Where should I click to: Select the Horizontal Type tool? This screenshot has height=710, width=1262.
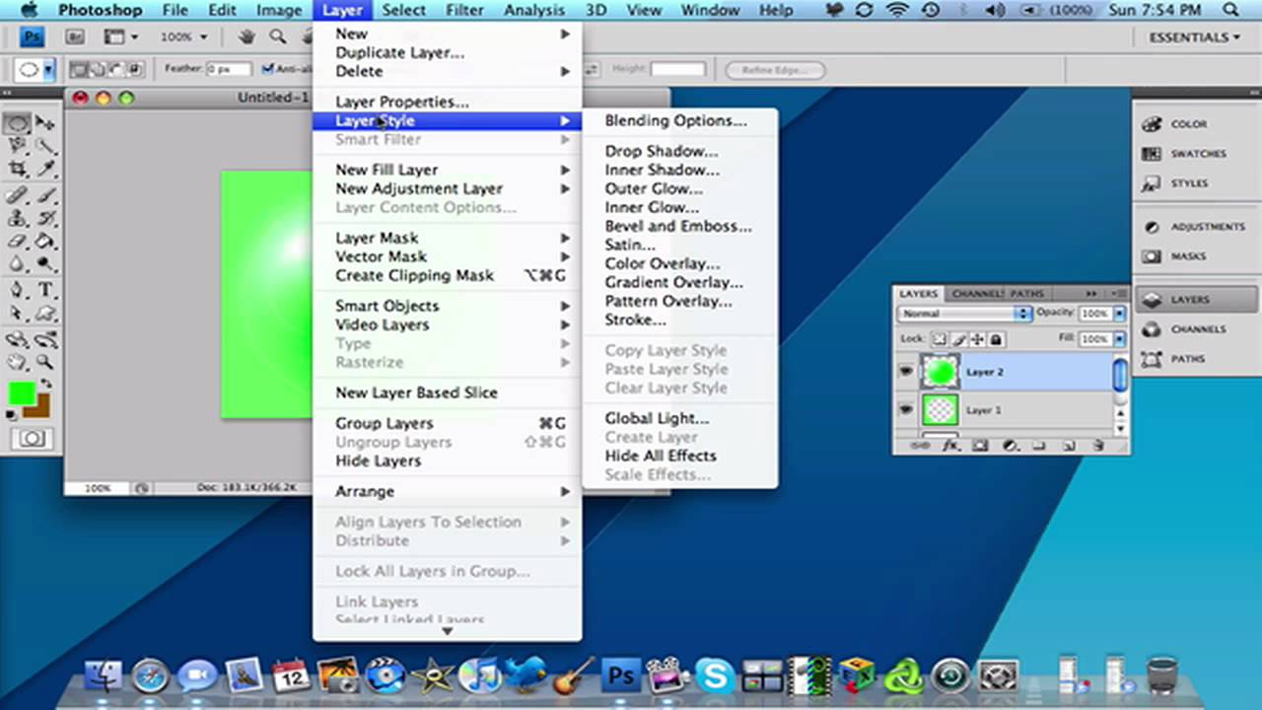click(x=45, y=290)
